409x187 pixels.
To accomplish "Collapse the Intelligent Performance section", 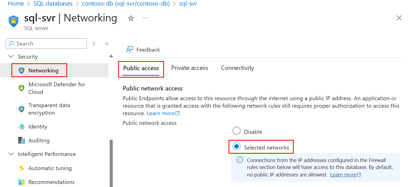I will tap(11, 154).
